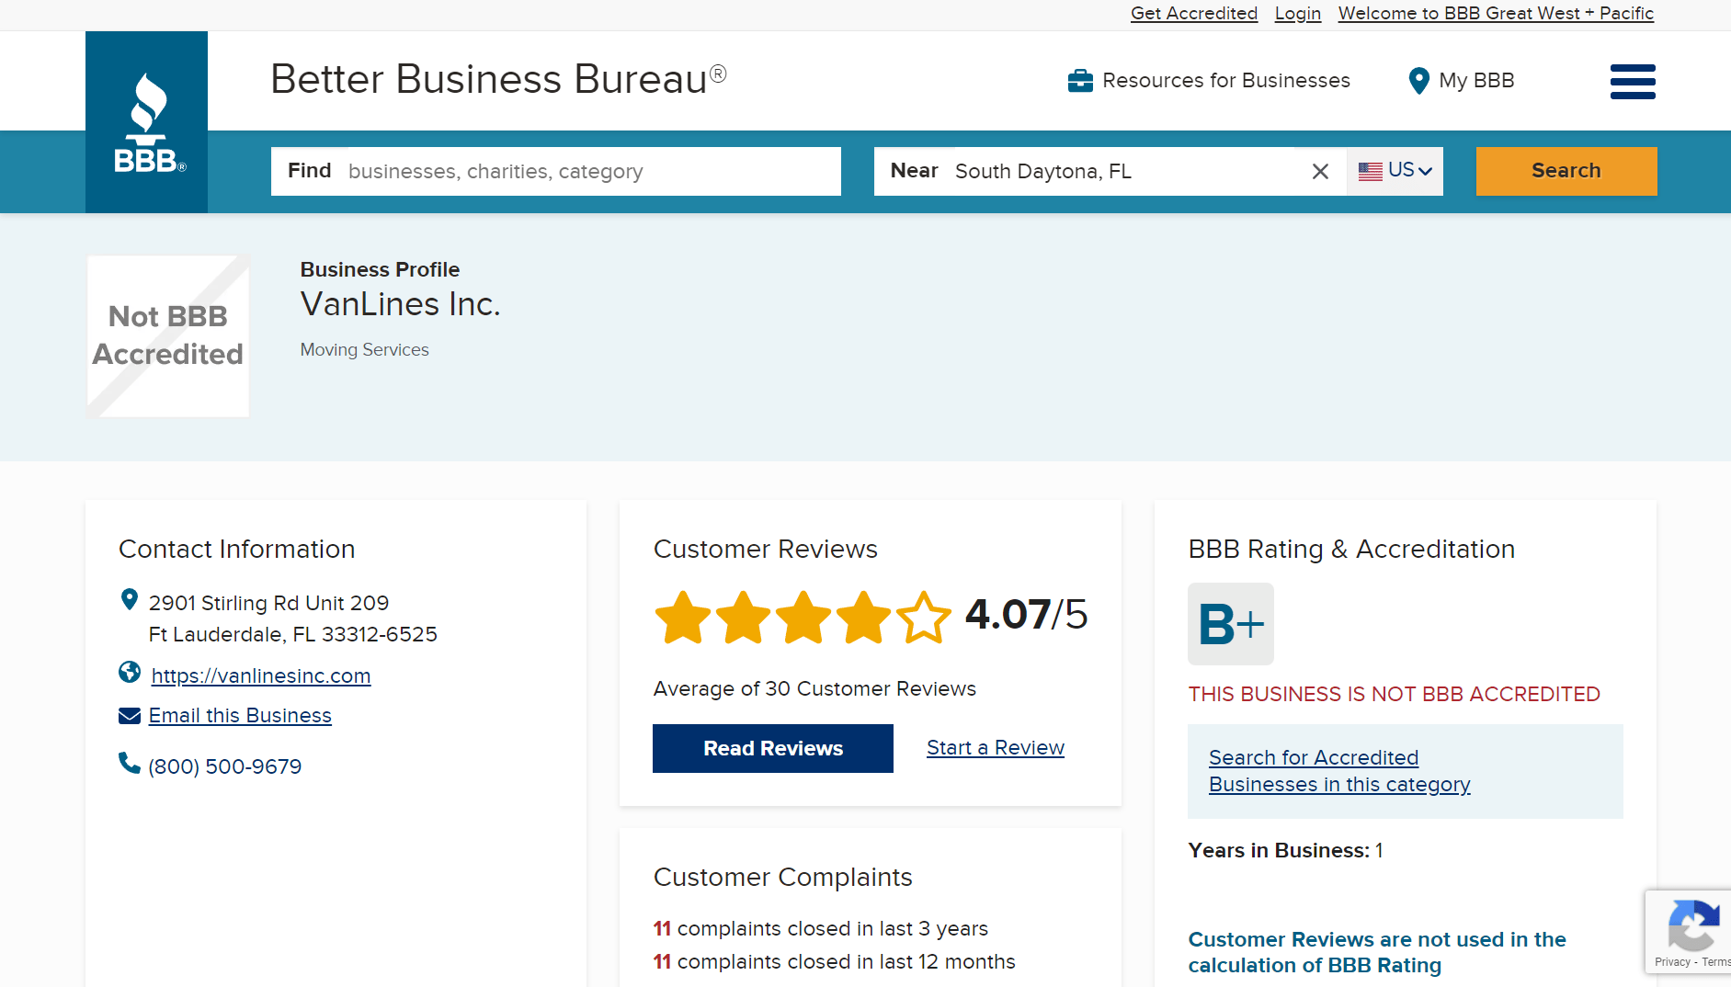The width and height of the screenshot is (1731, 987).
Task: Click the globe website icon
Action: pos(130,673)
